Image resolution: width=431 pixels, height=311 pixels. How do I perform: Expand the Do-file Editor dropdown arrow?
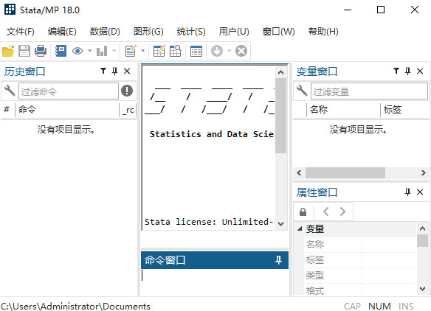coord(142,51)
